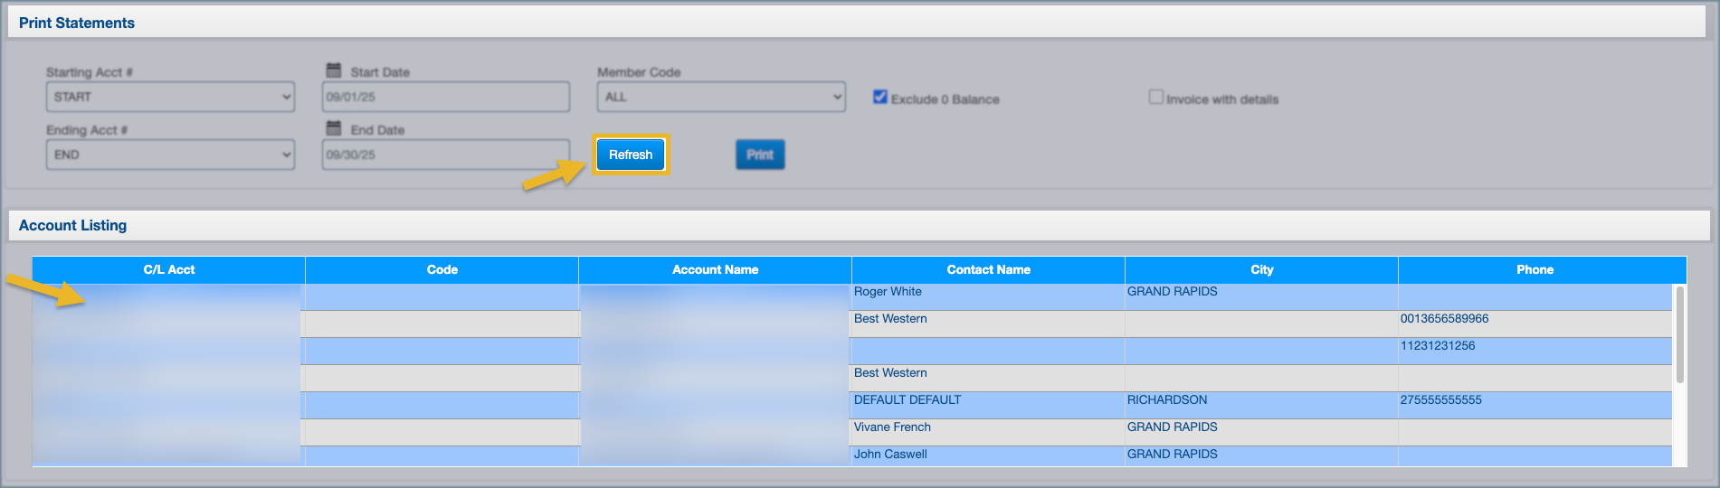Select the Vivane French account row
The height and width of the screenshot is (488, 1720).
(x=892, y=427)
